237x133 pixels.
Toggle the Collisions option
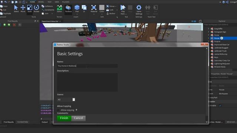pos(47,6)
